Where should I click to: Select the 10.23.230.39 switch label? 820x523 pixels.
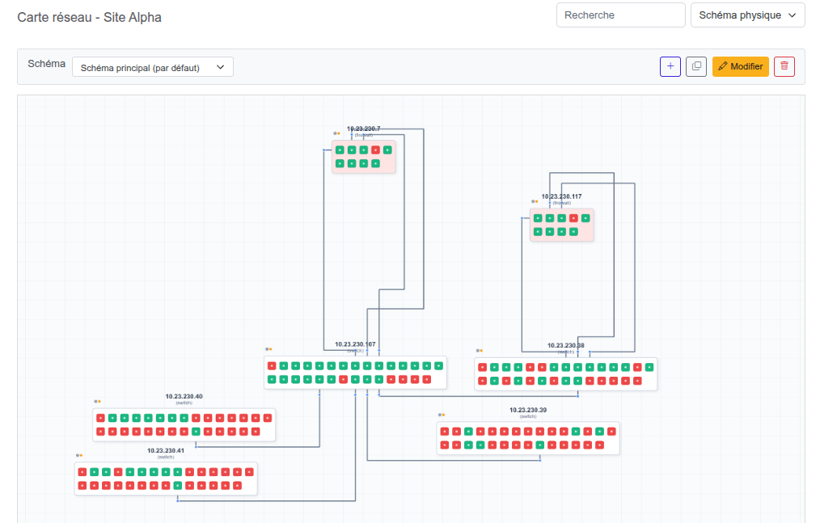point(527,410)
